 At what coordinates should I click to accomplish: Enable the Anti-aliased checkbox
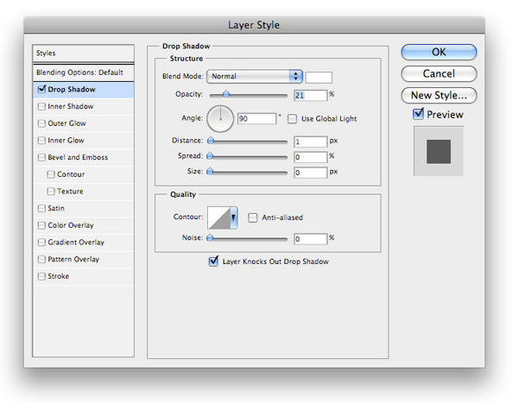point(253,217)
